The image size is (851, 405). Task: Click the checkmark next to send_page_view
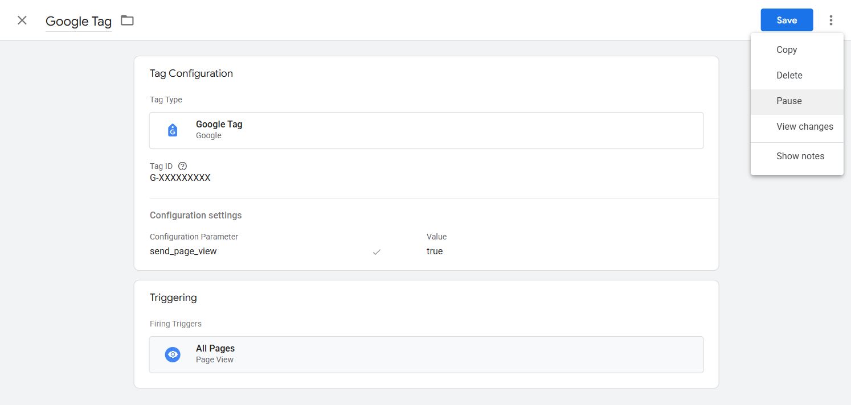click(377, 251)
